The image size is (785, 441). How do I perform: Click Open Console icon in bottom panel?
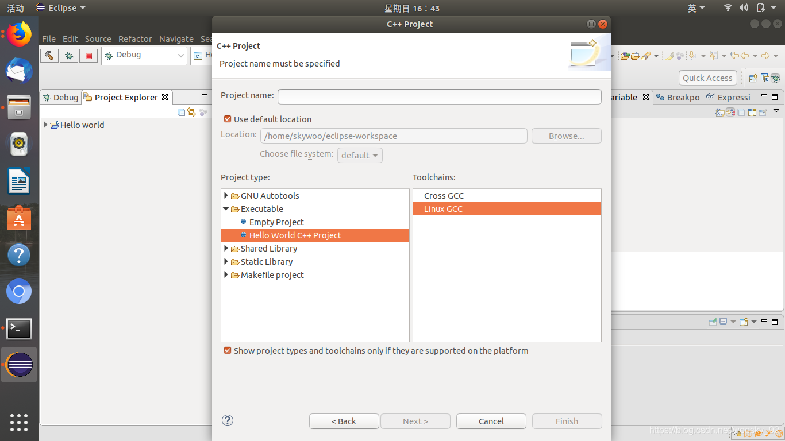[x=744, y=322]
